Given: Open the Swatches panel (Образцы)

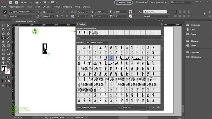Looking at the screenshot, I should pos(192,52).
